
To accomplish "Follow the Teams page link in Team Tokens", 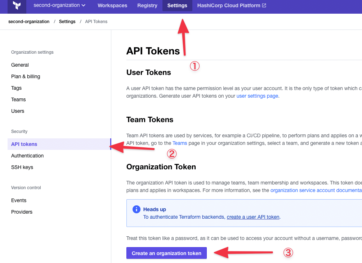I will (x=180, y=143).
